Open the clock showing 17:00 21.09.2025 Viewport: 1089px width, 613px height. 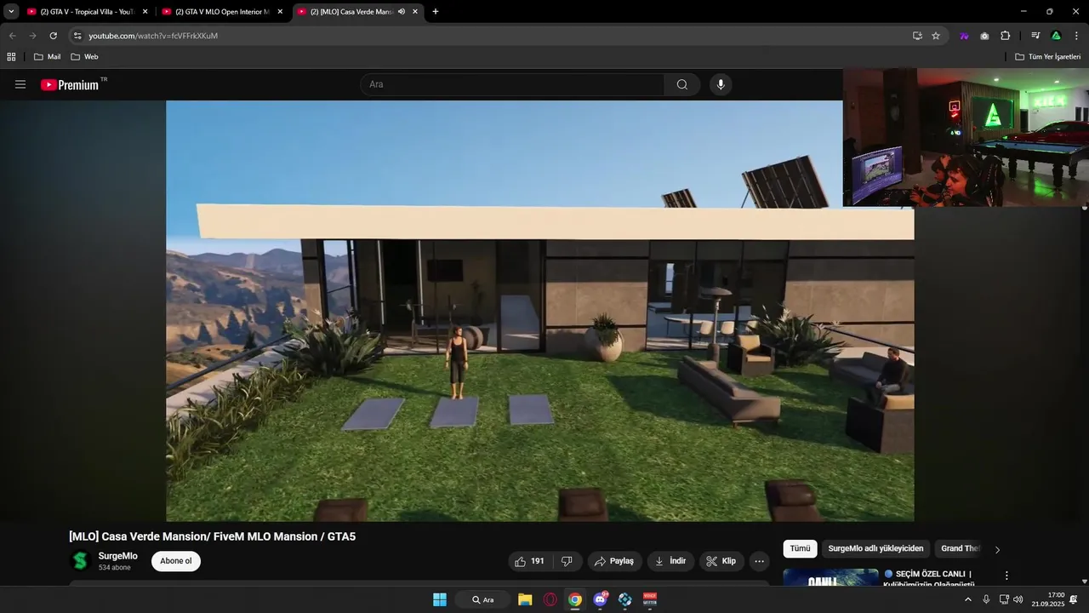click(x=1047, y=599)
